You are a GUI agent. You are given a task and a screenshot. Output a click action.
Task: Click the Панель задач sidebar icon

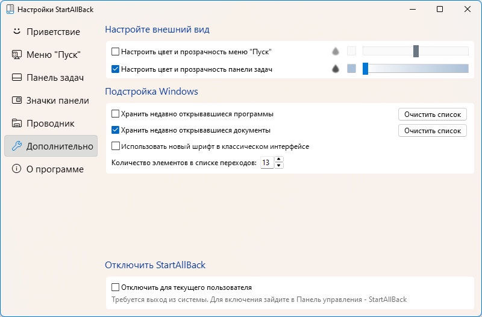pos(17,78)
